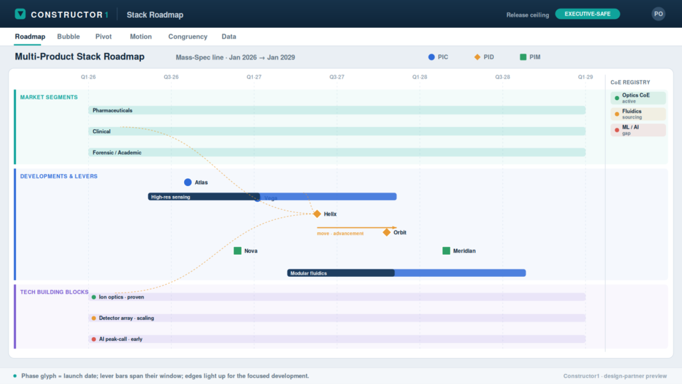Select the Helix PID diamond glyph

[317, 214]
